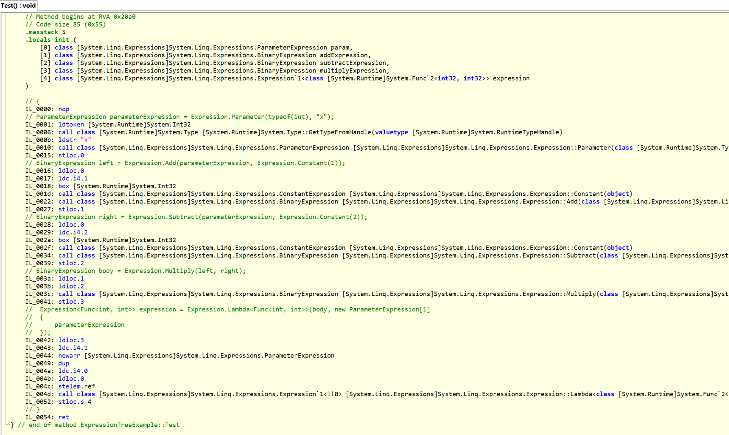Open the Expression::Multiply method reference

581,294
